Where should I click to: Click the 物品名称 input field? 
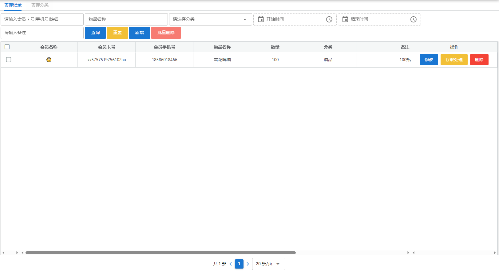coord(126,19)
